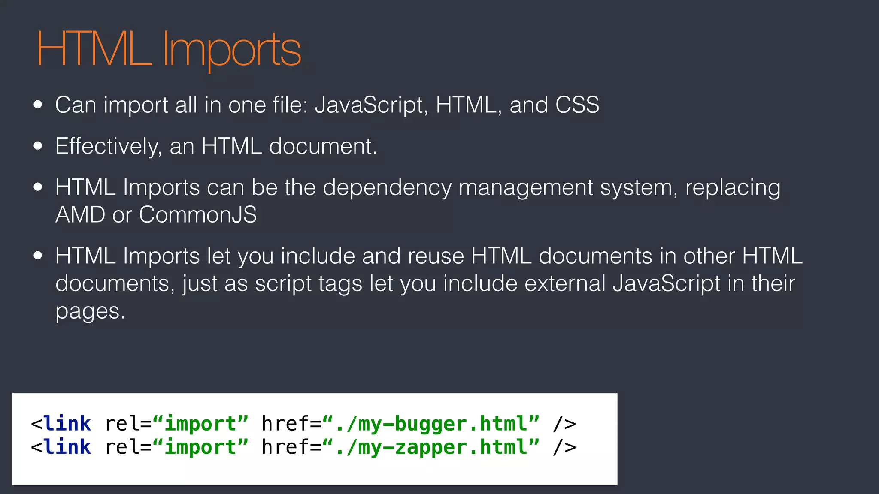Click the 'Effectively, an HTML document.' line
The width and height of the screenshot is (879, 494).
pyautogui.click(x=216, y=146)
